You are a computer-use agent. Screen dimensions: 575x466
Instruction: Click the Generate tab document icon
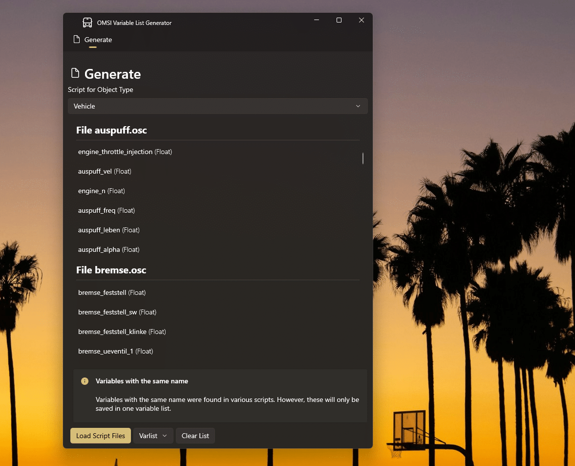[x=76, y=40]
